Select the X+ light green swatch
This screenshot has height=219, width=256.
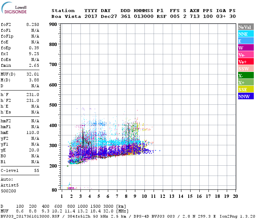point(246,82)
